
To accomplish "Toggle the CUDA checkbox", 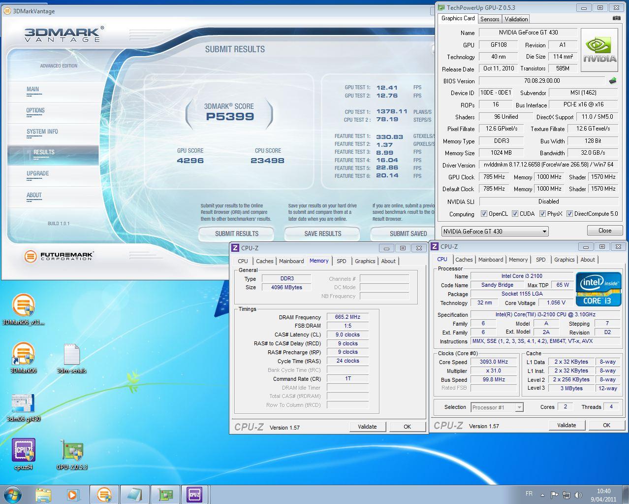I will (515, 214).
